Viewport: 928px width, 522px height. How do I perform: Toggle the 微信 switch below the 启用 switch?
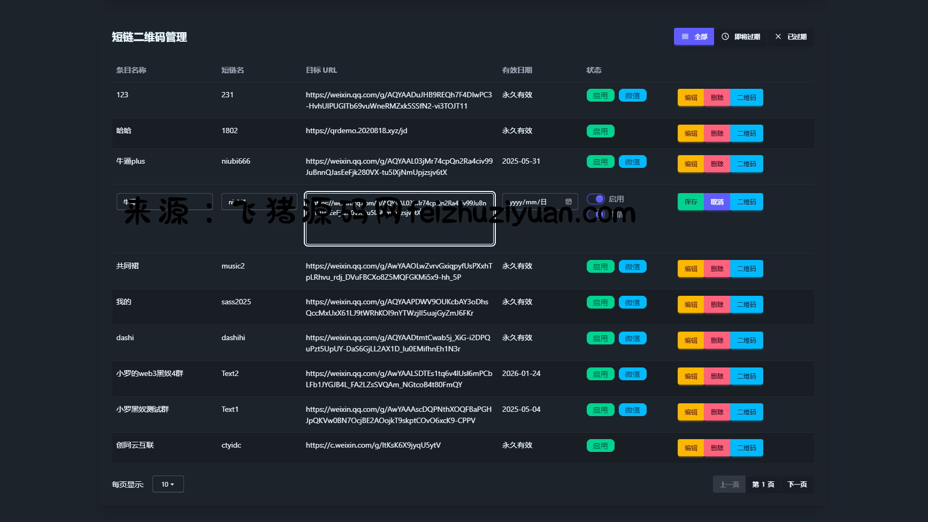coord(596,214)
